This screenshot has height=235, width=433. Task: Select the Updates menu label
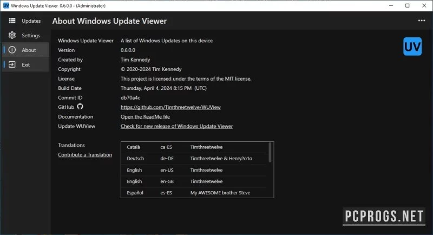pos(31,21)
